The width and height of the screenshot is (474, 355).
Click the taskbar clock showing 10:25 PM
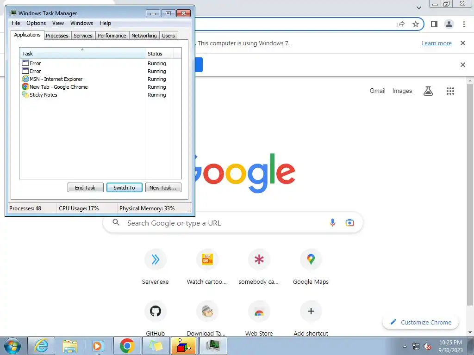pyautogui.click(x=450, y=346)
